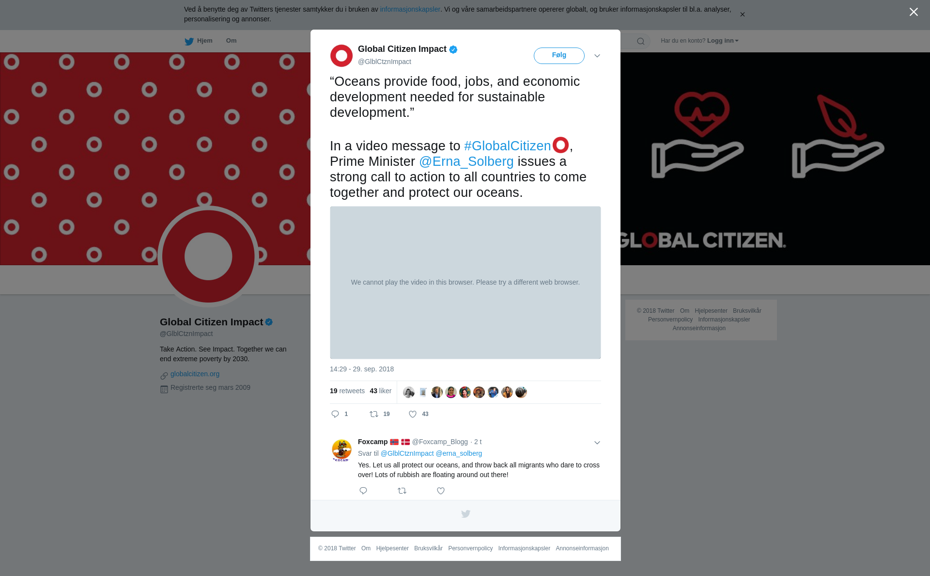The width and height of the screenshot is (930, 576).
Task: Click the first liker avatar thumbnail
Action: point(409,392)
